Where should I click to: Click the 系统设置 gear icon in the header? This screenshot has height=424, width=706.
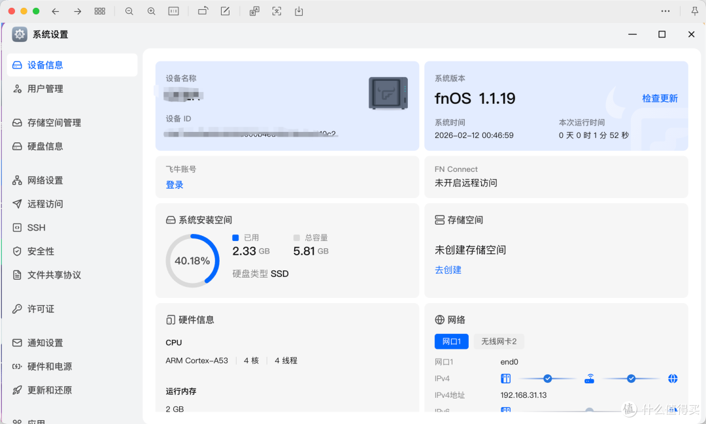(x=20, y=34)
